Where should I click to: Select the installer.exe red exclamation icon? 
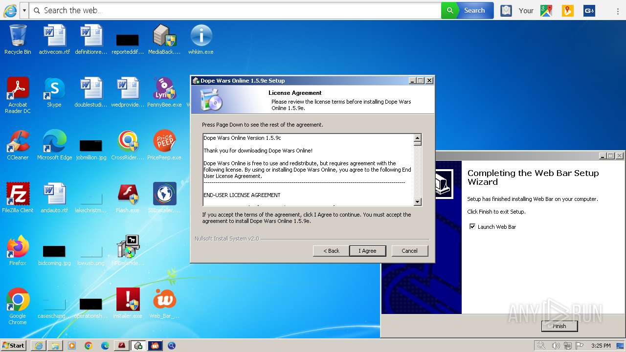click(x=128, y=300)
